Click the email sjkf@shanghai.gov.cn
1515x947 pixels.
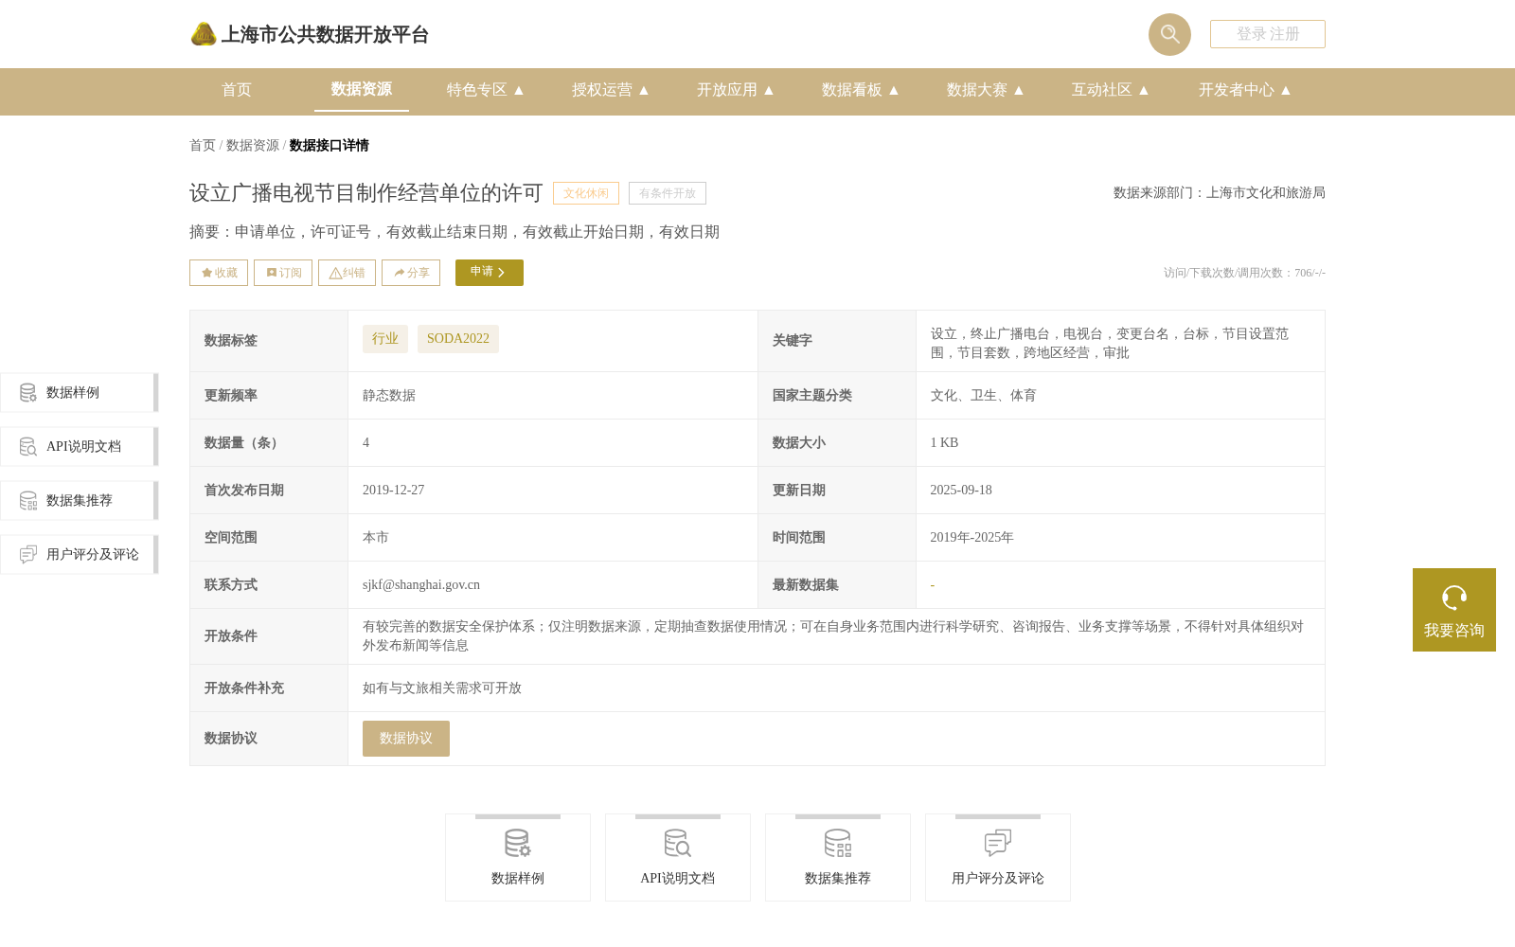point(421,585)
